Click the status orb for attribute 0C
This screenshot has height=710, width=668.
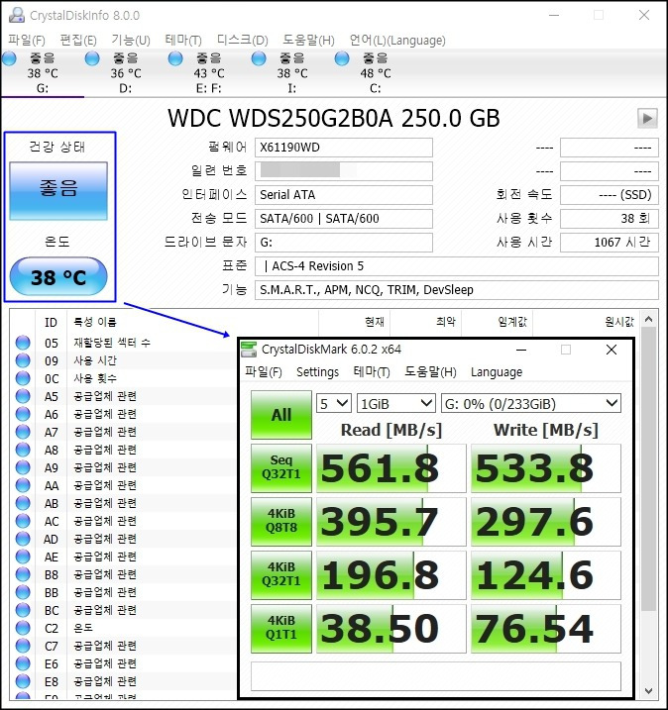pyautogui.click(x=23, y=378)
